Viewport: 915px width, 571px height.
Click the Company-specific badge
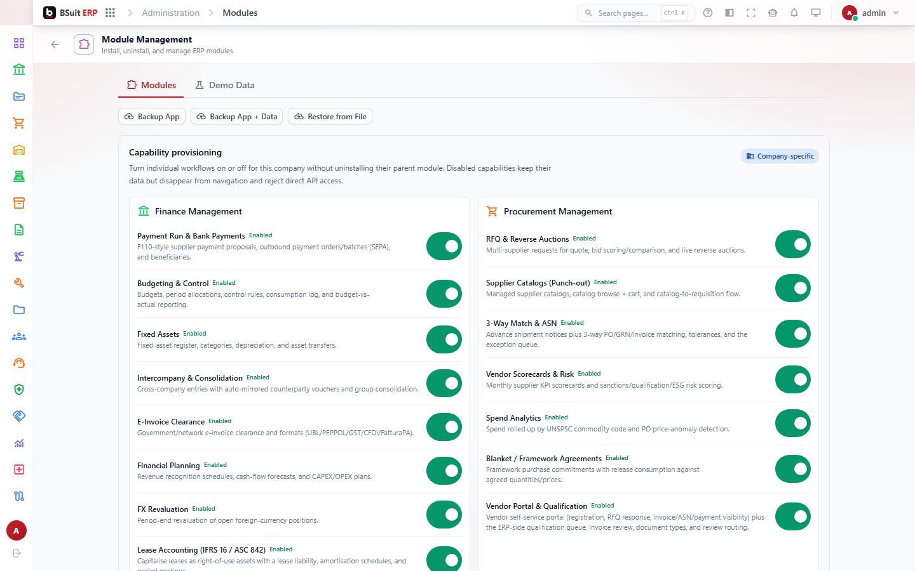tap(780, 156)
